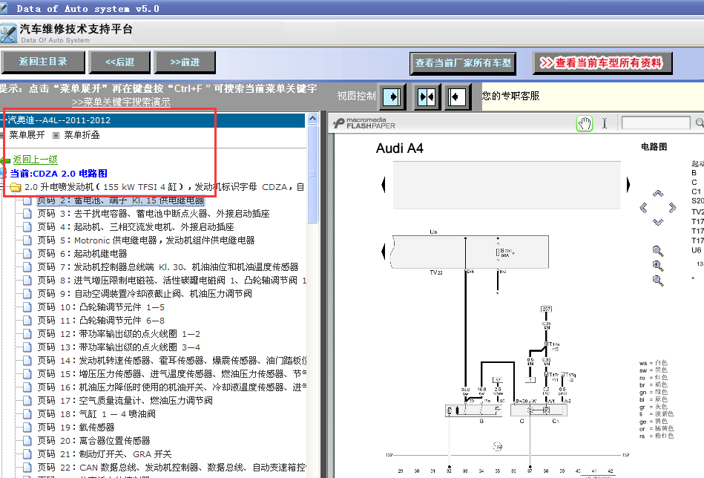This screenshot has height=478, width=704.
Task: Toggle the 2.0 升电喷发动机 folder node
Action: point(165,187)
